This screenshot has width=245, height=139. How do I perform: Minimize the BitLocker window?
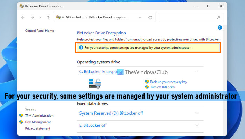click(197, 6)
